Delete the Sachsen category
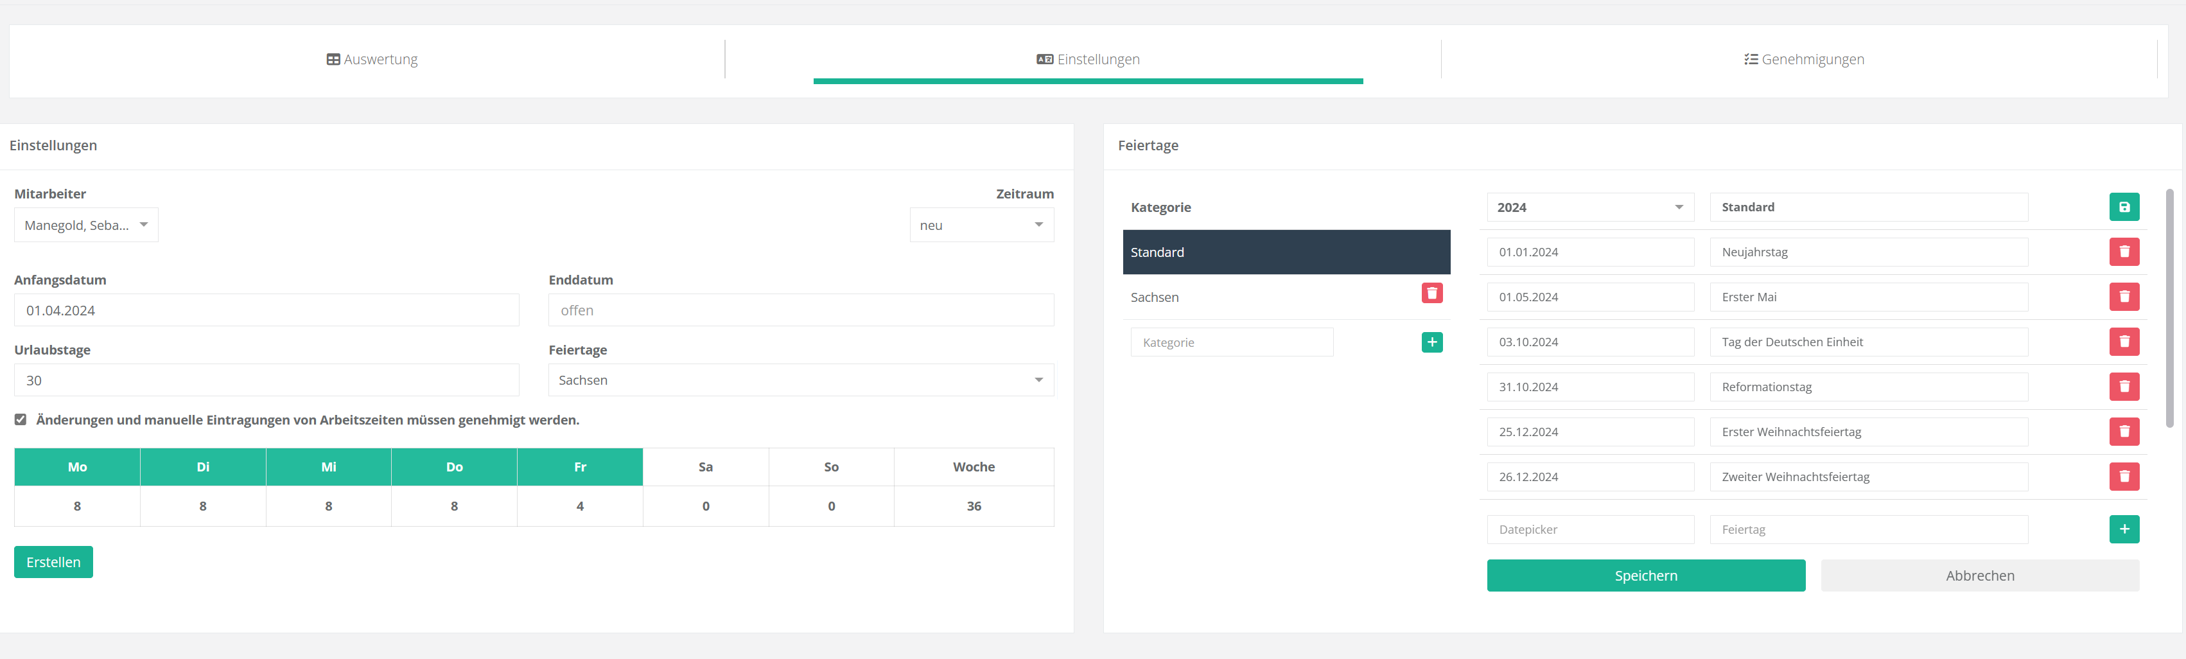The height and width of the screenshot is (659, 2186). point(1431,294)
